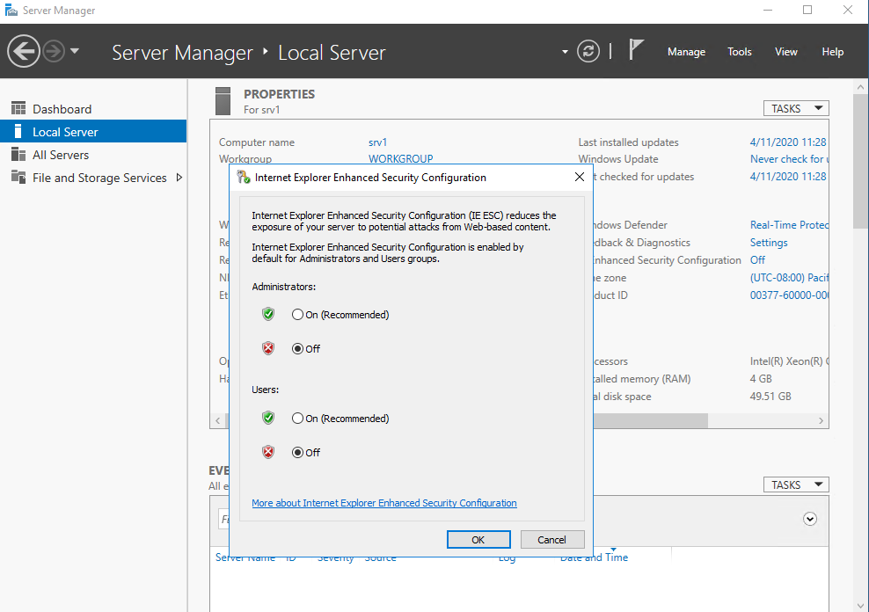Open the Events TASKS dropdown
The height and width of the screenshot is (612, 869).
[796, 484]
